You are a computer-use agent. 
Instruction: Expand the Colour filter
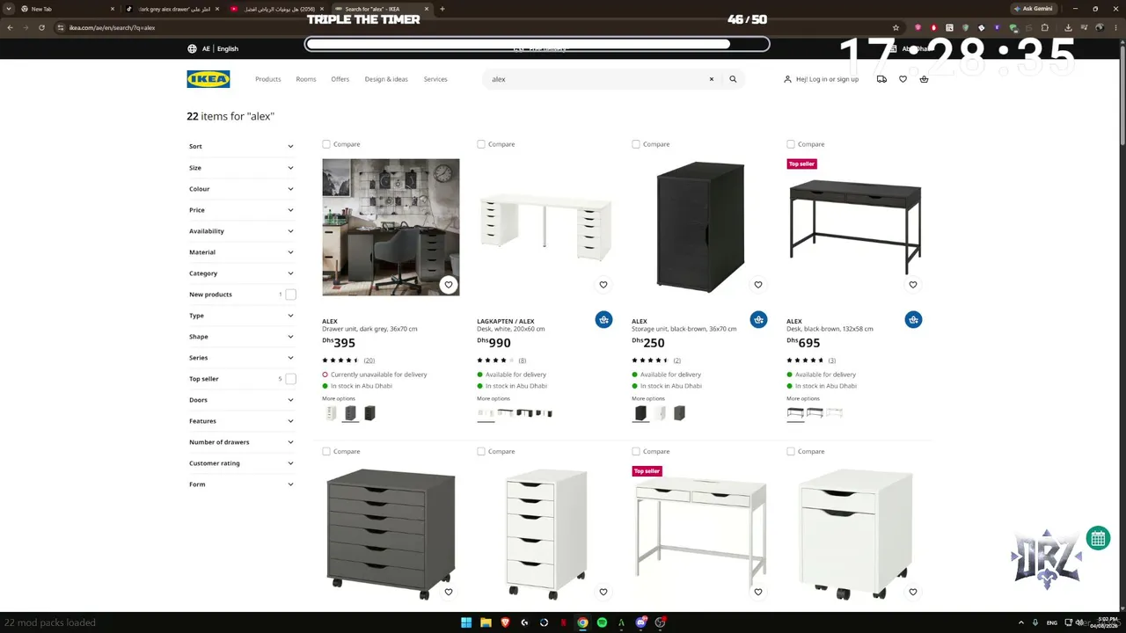pos(242,189)
